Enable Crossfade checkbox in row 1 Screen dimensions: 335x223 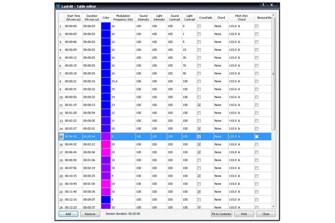199,26
